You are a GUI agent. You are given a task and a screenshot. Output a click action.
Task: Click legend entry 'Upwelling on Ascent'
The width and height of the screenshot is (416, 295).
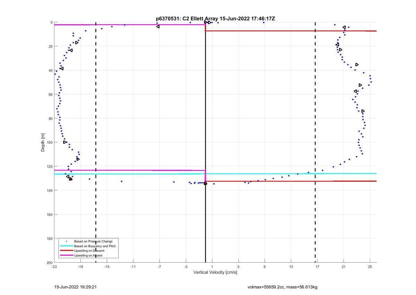pos(88,255)
